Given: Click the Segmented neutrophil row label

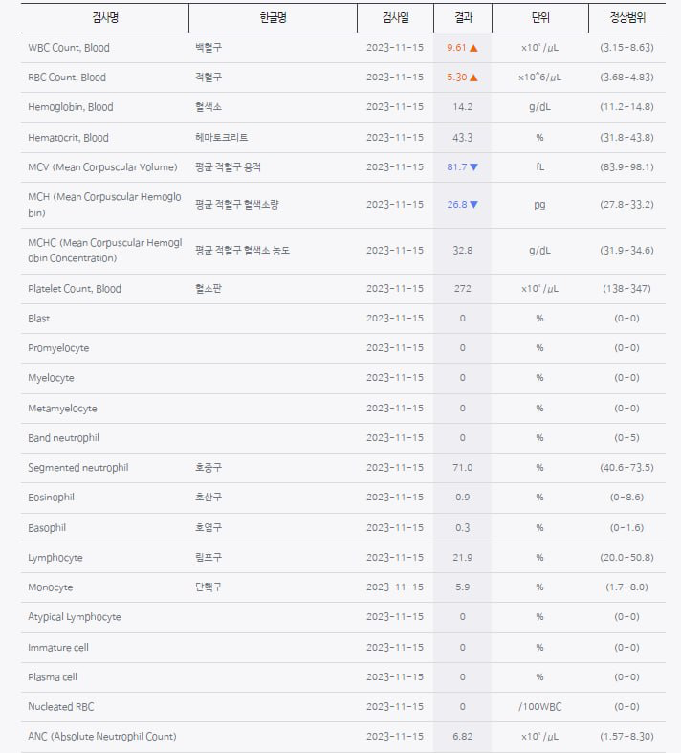Looking at the screenshot, I should point(78,467).
